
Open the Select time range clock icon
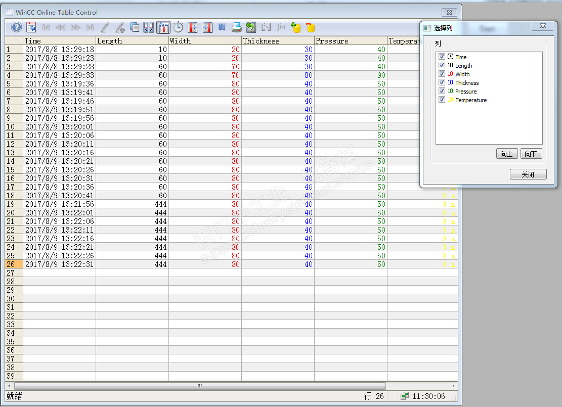(x=178, y=27)
